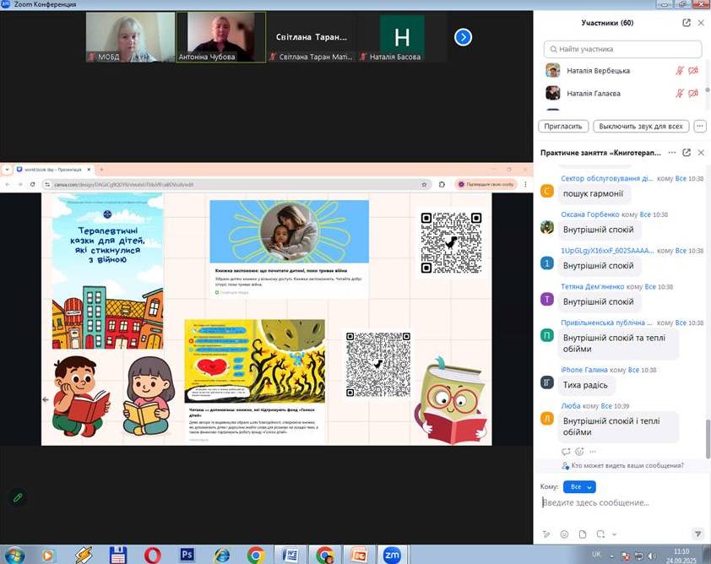Toggle camera icon for Наталія Галаєва

[693, 93]
